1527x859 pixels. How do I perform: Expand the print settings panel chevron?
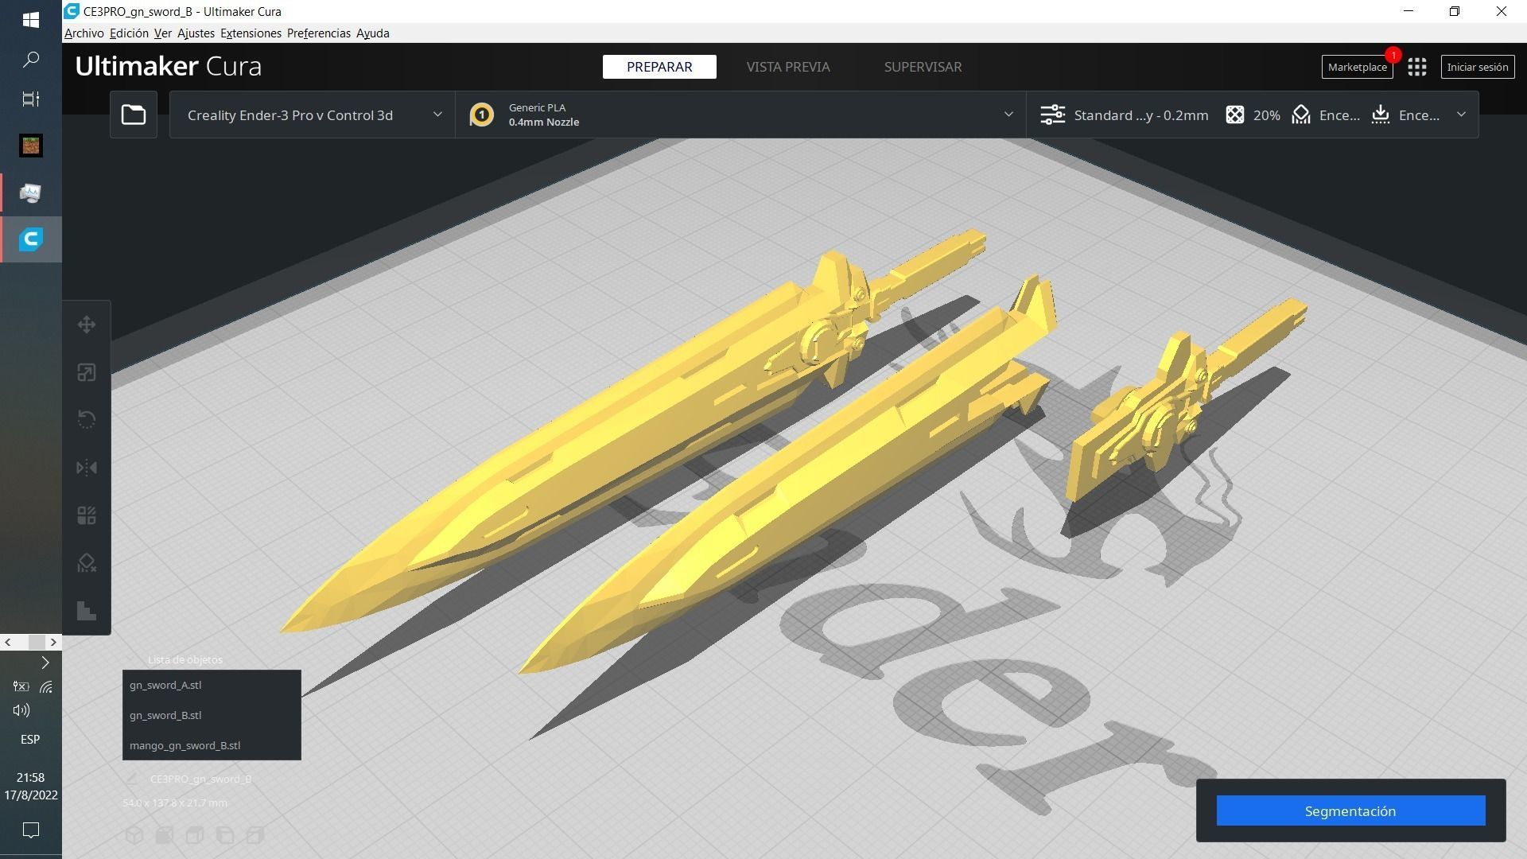[x=1461, y=115]
